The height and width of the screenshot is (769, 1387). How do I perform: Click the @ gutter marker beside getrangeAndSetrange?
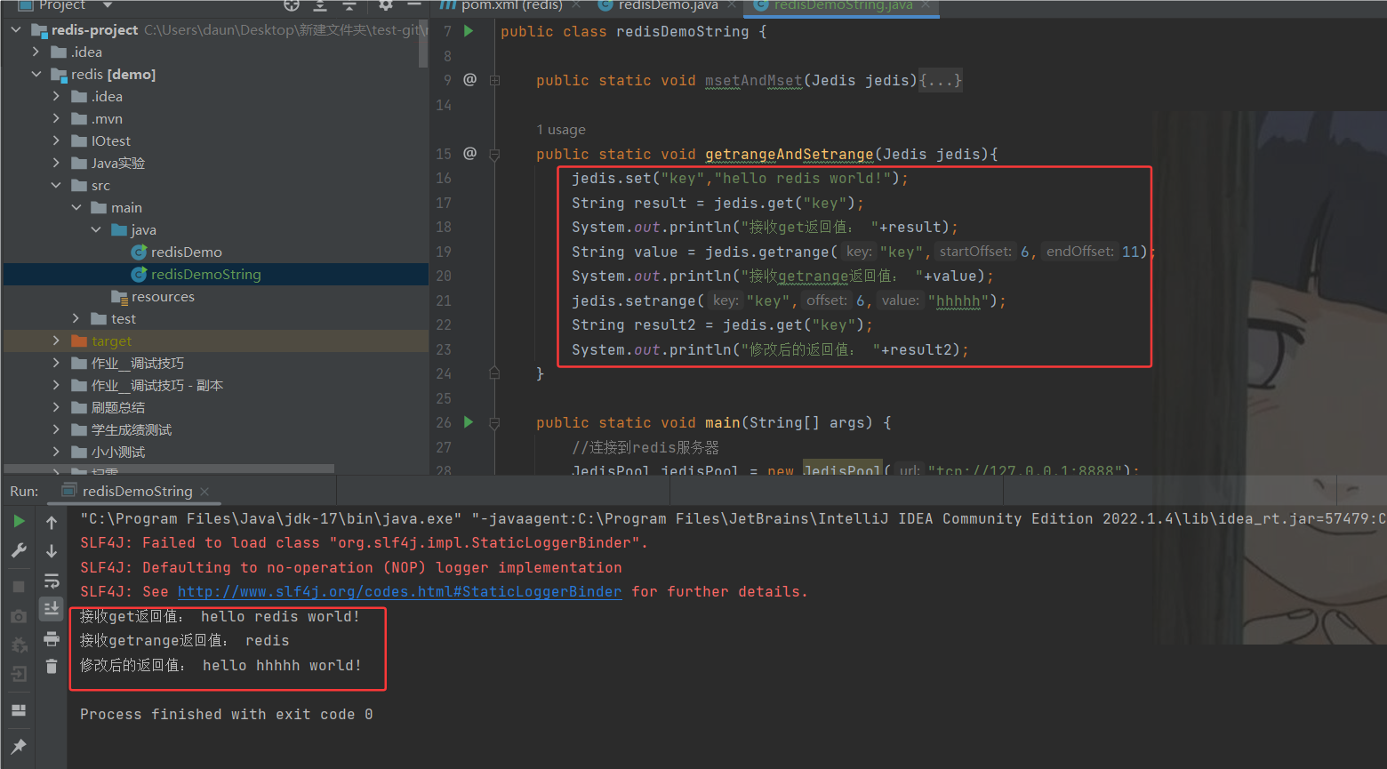click(x=470, y=153)
